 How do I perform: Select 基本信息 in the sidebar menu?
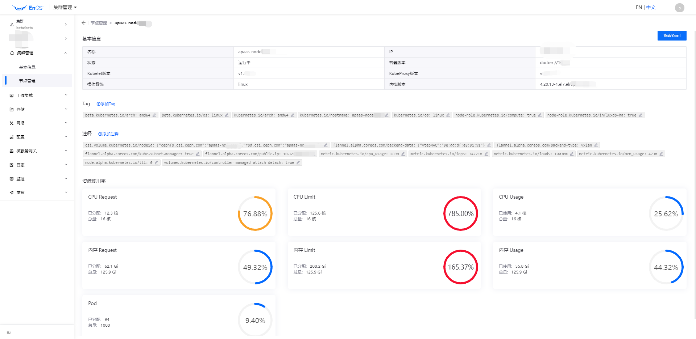(27, 67)
